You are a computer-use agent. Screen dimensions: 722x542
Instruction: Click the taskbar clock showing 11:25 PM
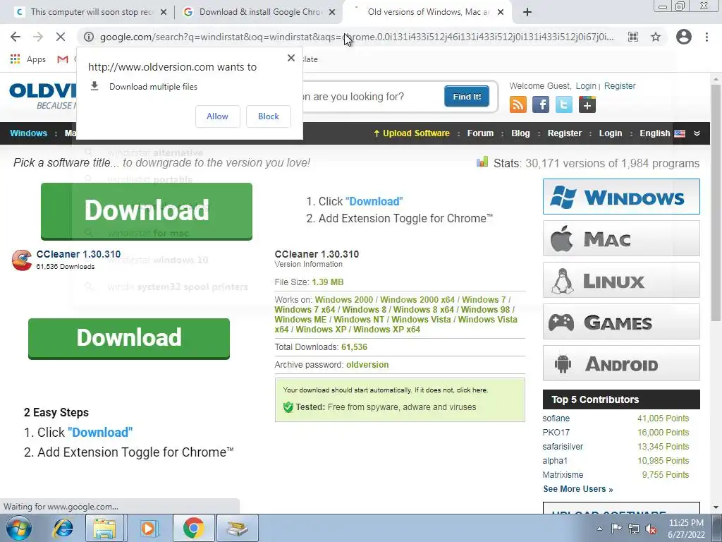click(x=686, y=529)
